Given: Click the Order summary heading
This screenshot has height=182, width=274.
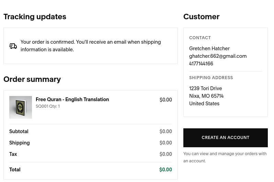Looking at the screenshot, I should coord(32,79).
